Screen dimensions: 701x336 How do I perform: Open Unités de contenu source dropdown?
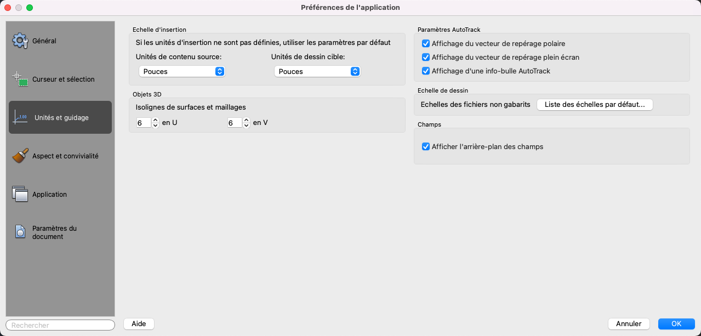(x=182, y=71)
